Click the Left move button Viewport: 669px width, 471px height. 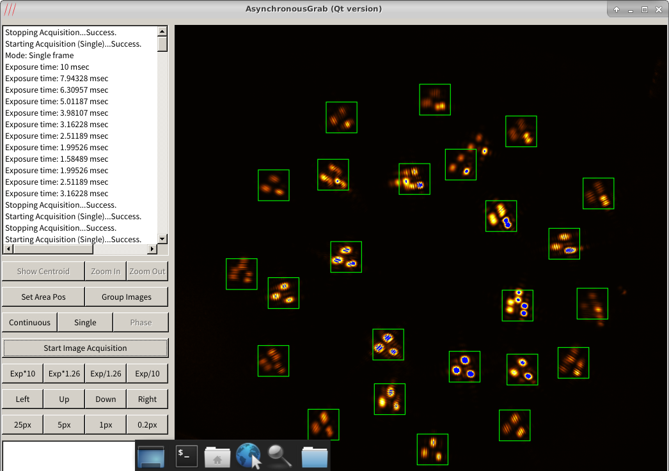click(x=22, y=399)
